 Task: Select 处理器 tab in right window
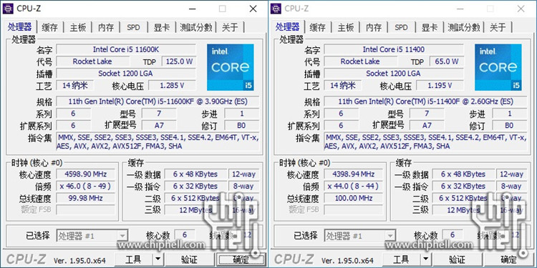point(288,26)
